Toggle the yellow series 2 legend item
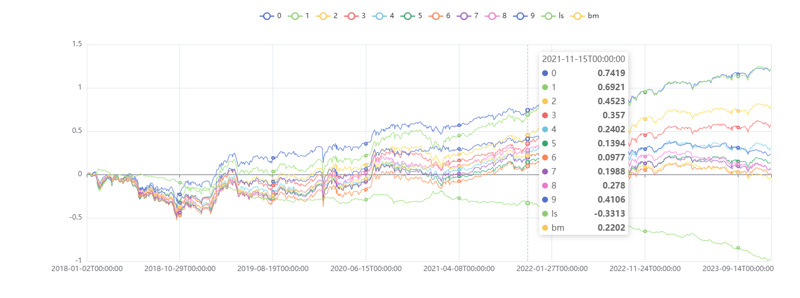Image resolution: width=800 pixels, height=298 pixels. point(324,16)
